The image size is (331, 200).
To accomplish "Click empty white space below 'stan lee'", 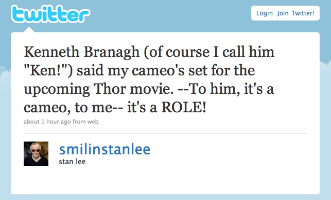I will coord(165,181).
